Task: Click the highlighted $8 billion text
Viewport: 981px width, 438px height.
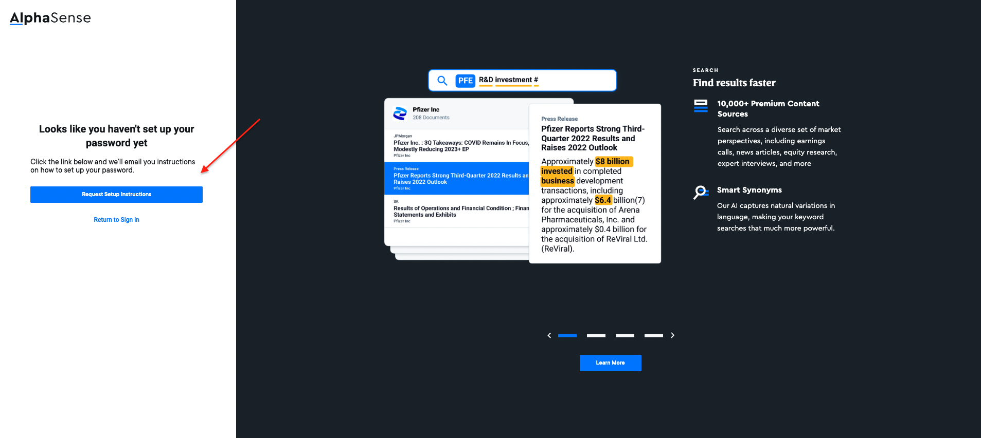Action: coord(613,162)
